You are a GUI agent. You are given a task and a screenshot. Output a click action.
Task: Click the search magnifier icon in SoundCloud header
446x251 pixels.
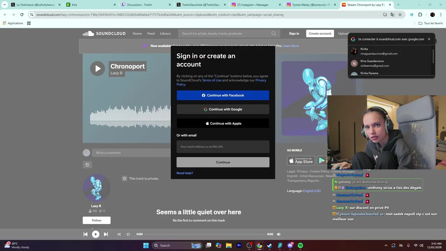coord(274,33)
